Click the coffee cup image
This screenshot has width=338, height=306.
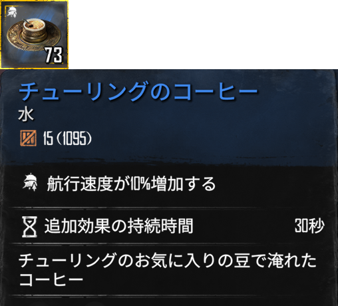tap(33, 29)
